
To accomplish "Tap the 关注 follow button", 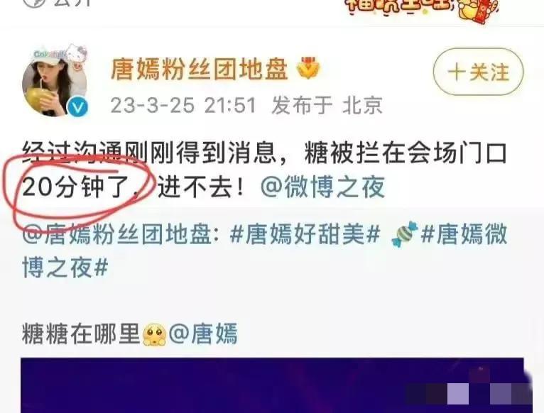I will tap(479, 72).
